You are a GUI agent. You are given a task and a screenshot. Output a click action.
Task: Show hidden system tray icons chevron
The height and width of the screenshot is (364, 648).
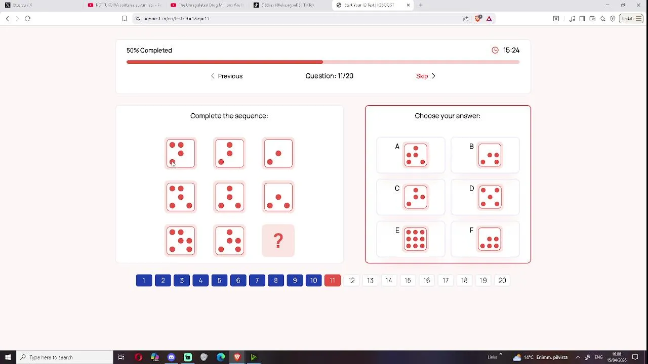[x=578, y=357]
